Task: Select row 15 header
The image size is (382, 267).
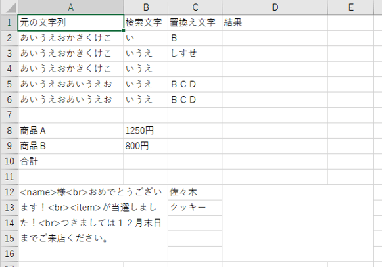Action: 9,238
